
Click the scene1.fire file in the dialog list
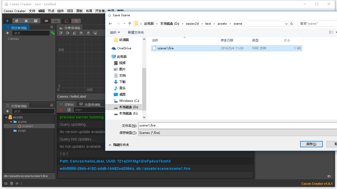[226, 48]
